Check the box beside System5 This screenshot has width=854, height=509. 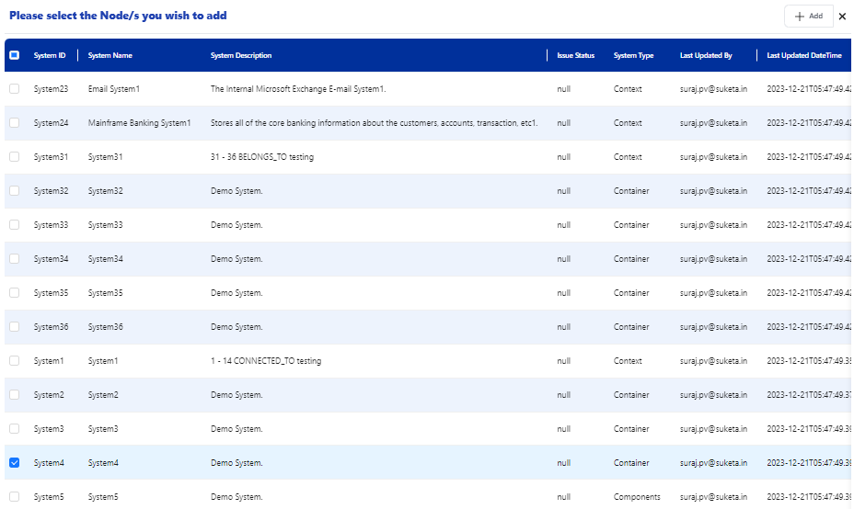click(14, 497)
